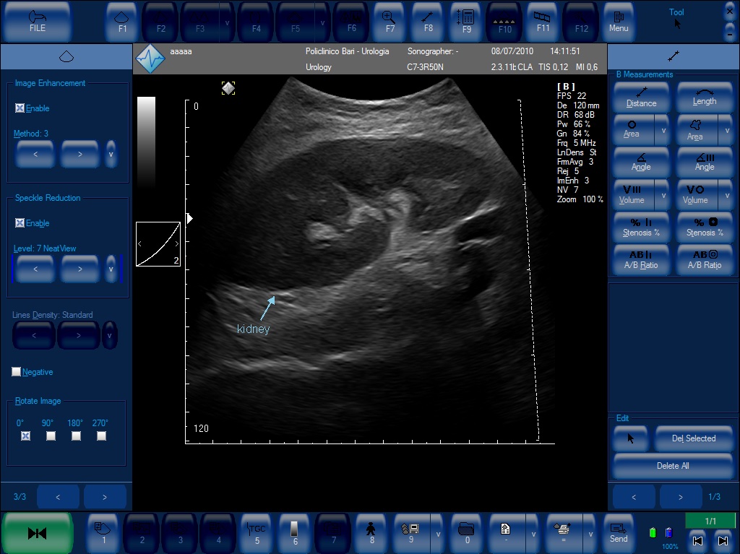Image resolution: width=740 pixels, height=554 pixels.
Task: Open the TGC control button
Action: 257,533
